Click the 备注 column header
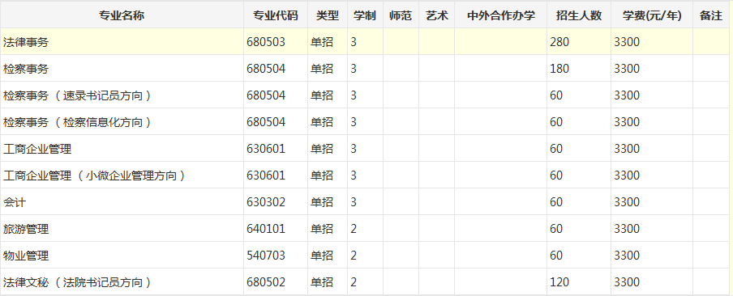 tap(711, 15)
